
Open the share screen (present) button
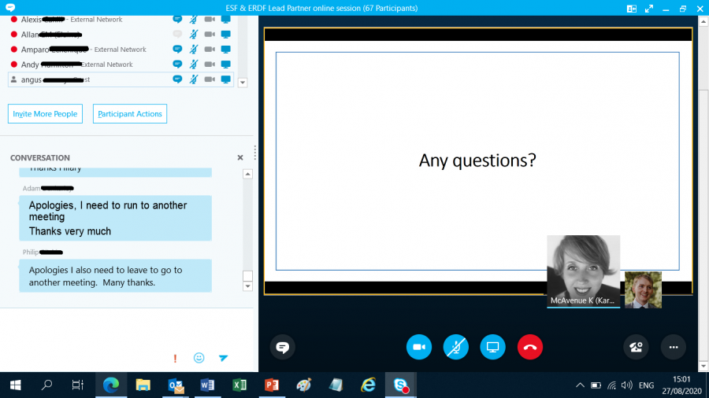(x=492, y=347)
